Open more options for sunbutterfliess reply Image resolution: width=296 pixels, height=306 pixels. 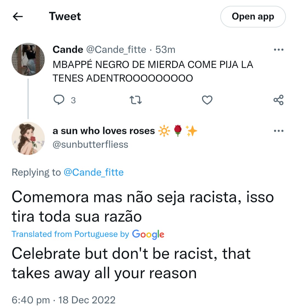(278, 131)
